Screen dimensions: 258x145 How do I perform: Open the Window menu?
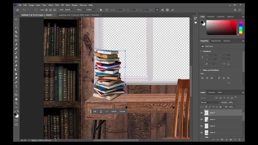tap(83, 5)
